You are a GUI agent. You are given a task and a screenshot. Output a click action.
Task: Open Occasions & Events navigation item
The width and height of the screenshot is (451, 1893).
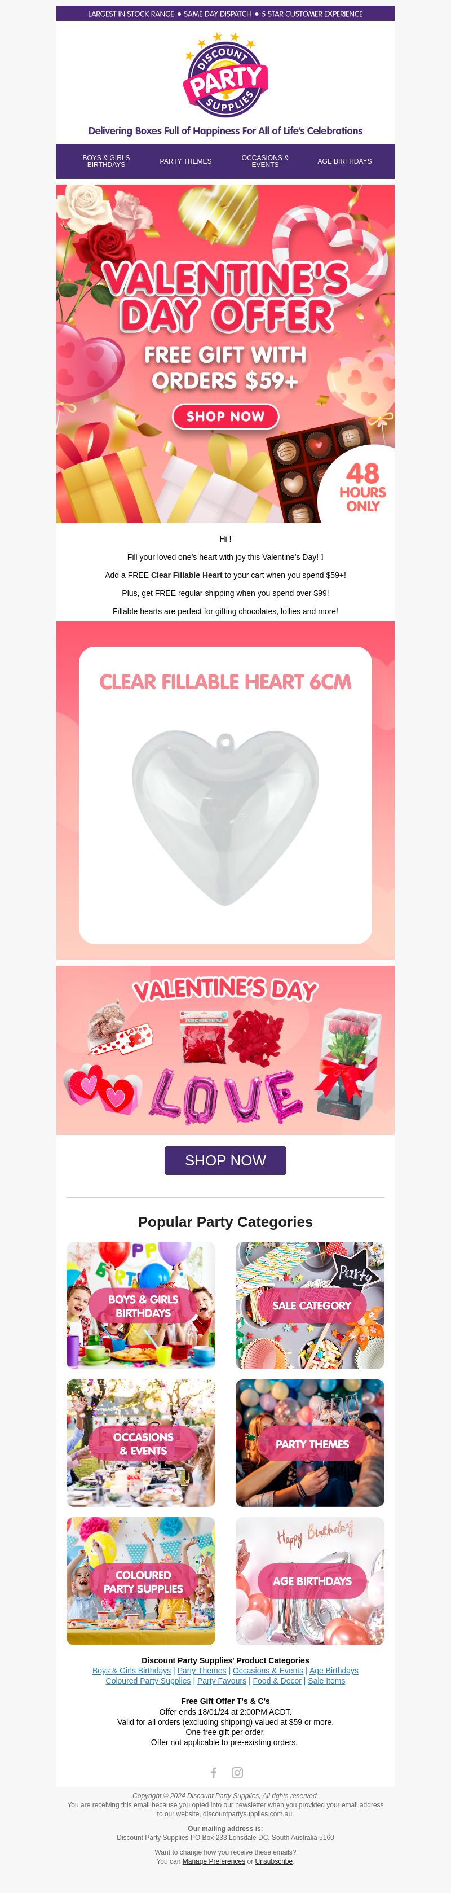click(x=265, y=161)
